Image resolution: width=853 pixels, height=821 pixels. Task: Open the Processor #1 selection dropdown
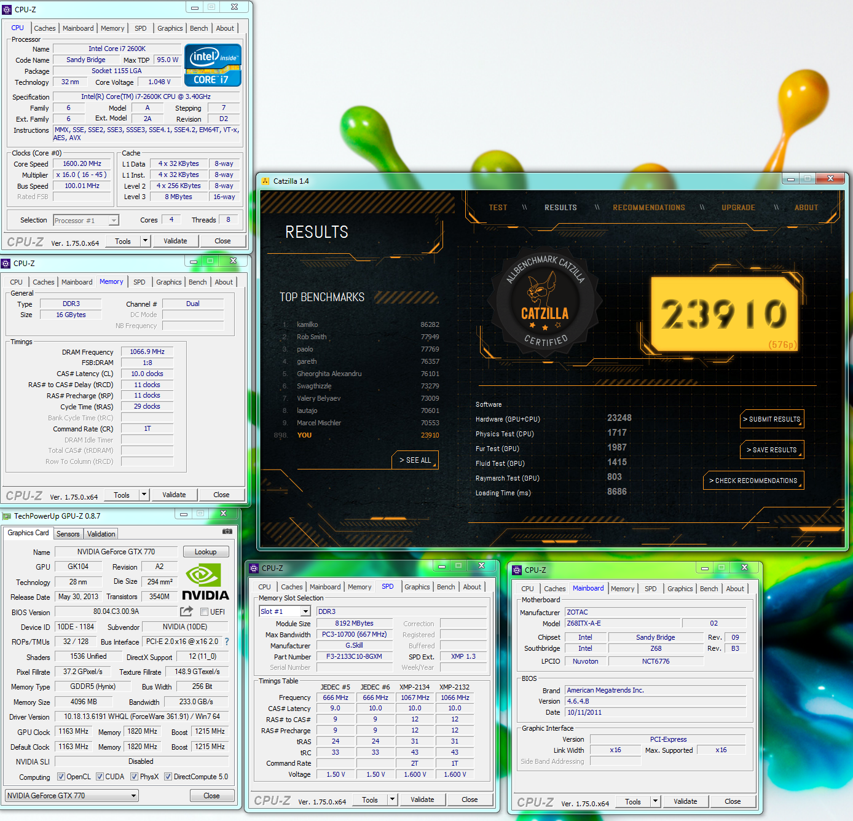[x=114, y=221]
